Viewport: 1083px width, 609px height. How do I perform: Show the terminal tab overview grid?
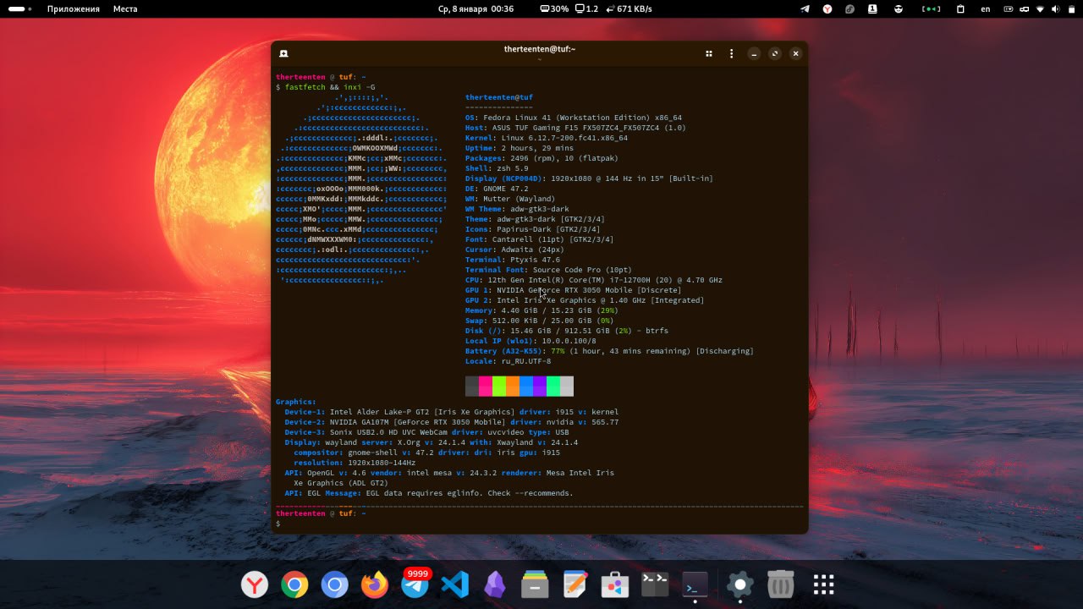point(709,53)
